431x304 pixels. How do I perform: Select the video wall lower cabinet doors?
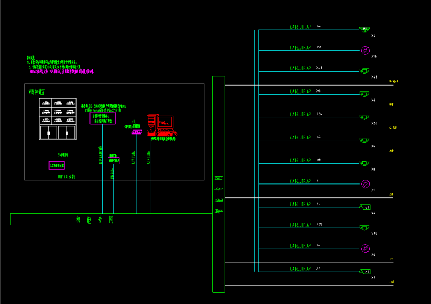click(58, 132)
